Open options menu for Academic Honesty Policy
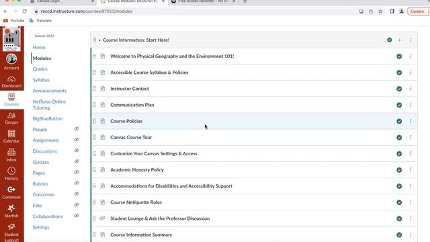 411,170
